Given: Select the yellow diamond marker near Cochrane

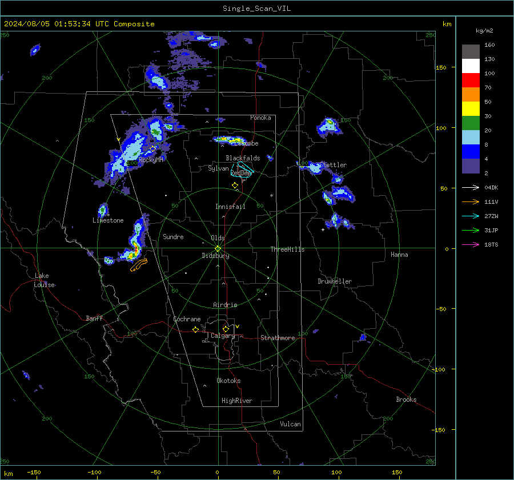Looking at the screenshot, I should pyautogui.click(x=196, y=329).
